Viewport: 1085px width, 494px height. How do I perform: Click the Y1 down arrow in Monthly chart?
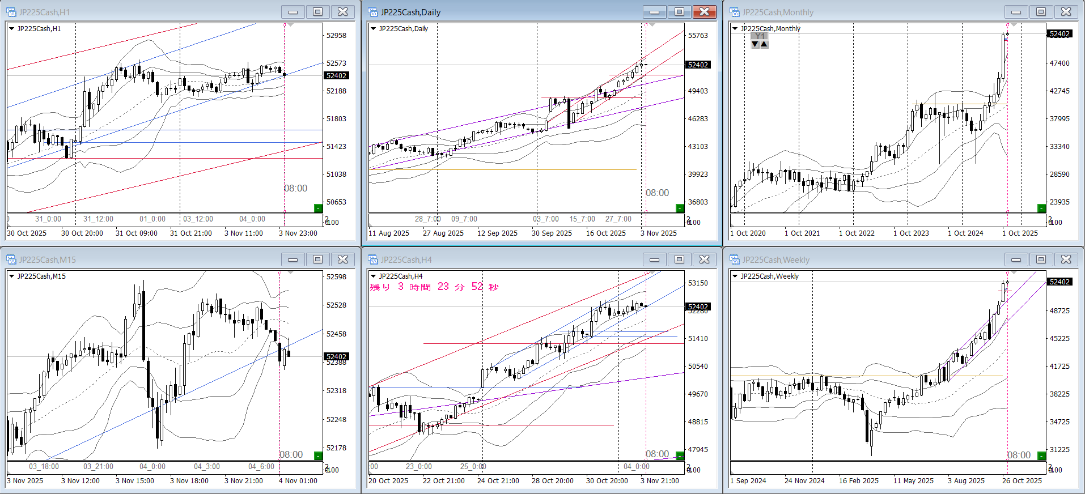coord(755,44)
